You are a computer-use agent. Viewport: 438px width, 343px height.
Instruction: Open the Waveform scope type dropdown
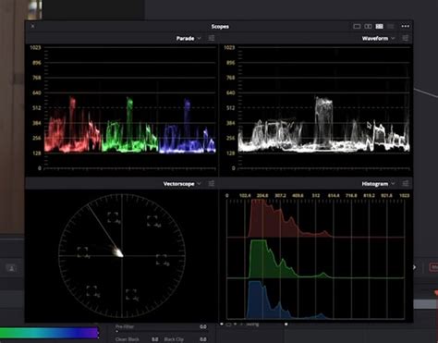pos(378,38)
